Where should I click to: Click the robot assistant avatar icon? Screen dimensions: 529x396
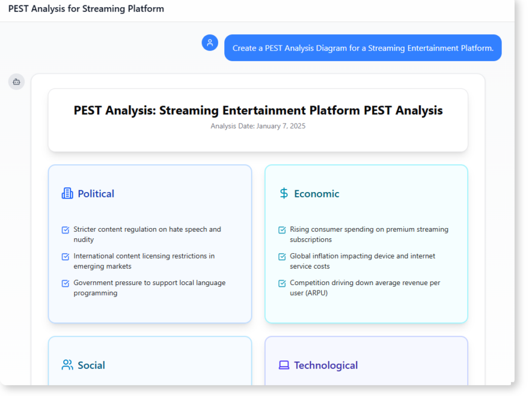16,82
